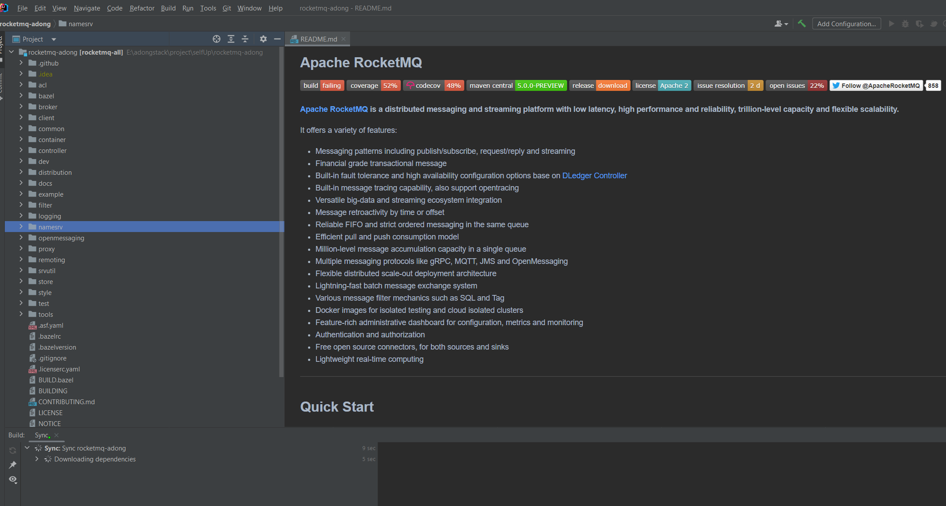This screenshot has height=506, width=946.
Task: Open the Git menu
Action: coord(227,8)
